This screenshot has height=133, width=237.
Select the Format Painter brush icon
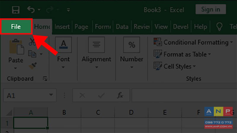click(33, 66)
